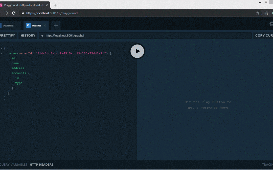Fold the owner(ownerId) query block
273x170 pixels.
pos(2,53)
